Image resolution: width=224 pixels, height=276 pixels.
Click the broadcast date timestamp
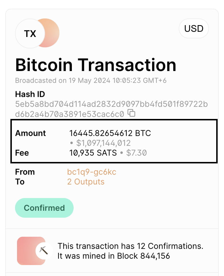point(91,81)
